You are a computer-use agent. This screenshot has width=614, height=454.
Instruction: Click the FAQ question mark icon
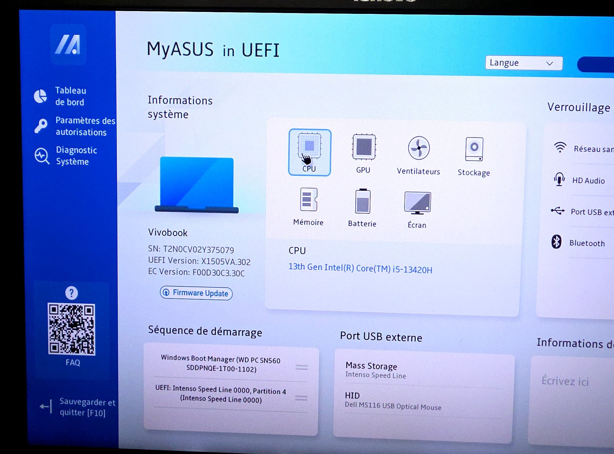[71, 293]
